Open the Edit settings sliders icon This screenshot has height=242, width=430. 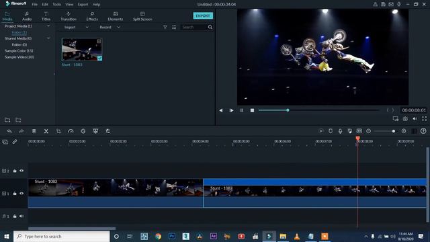coord(107,131)
